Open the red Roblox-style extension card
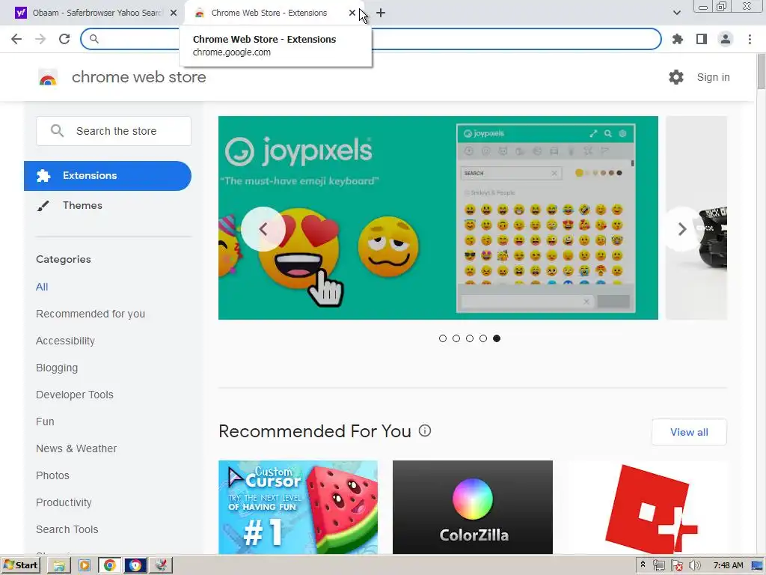Viewport: 766px width, 575px height. click(647, 507)
